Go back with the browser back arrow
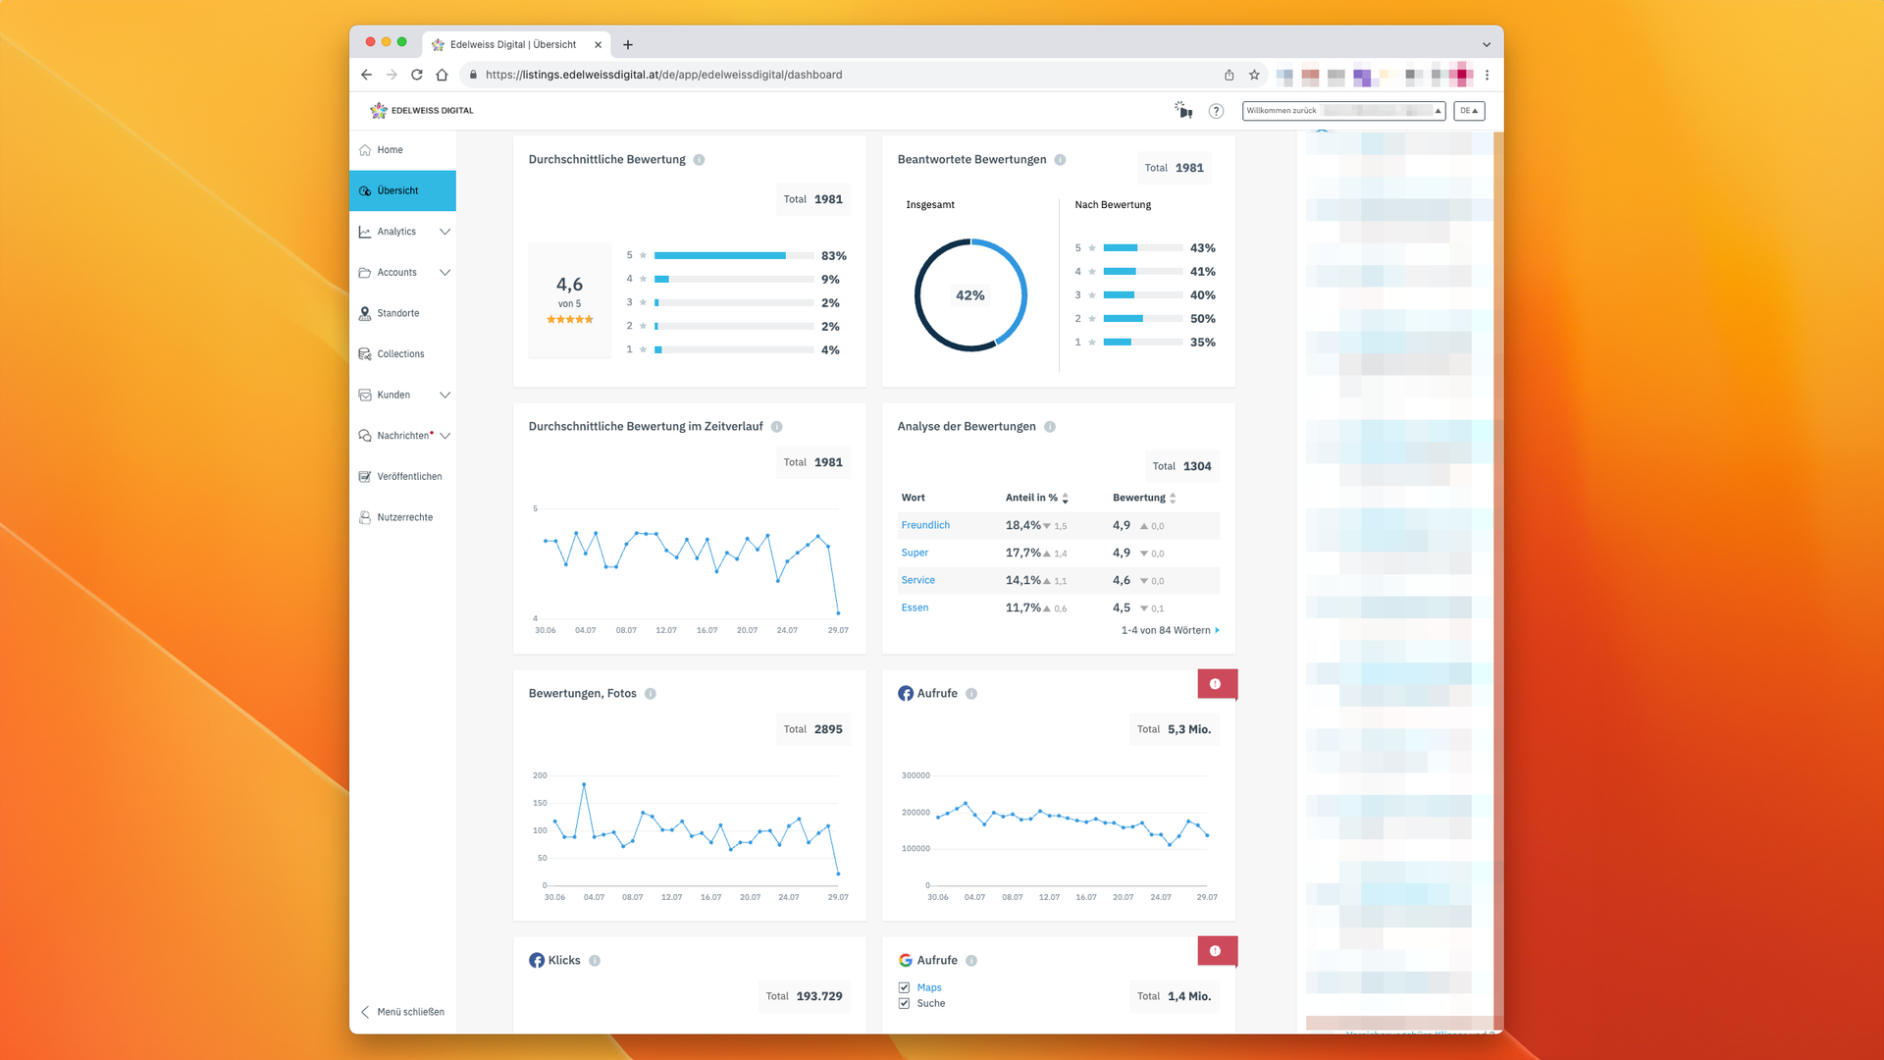 click(x=366, y=75)
